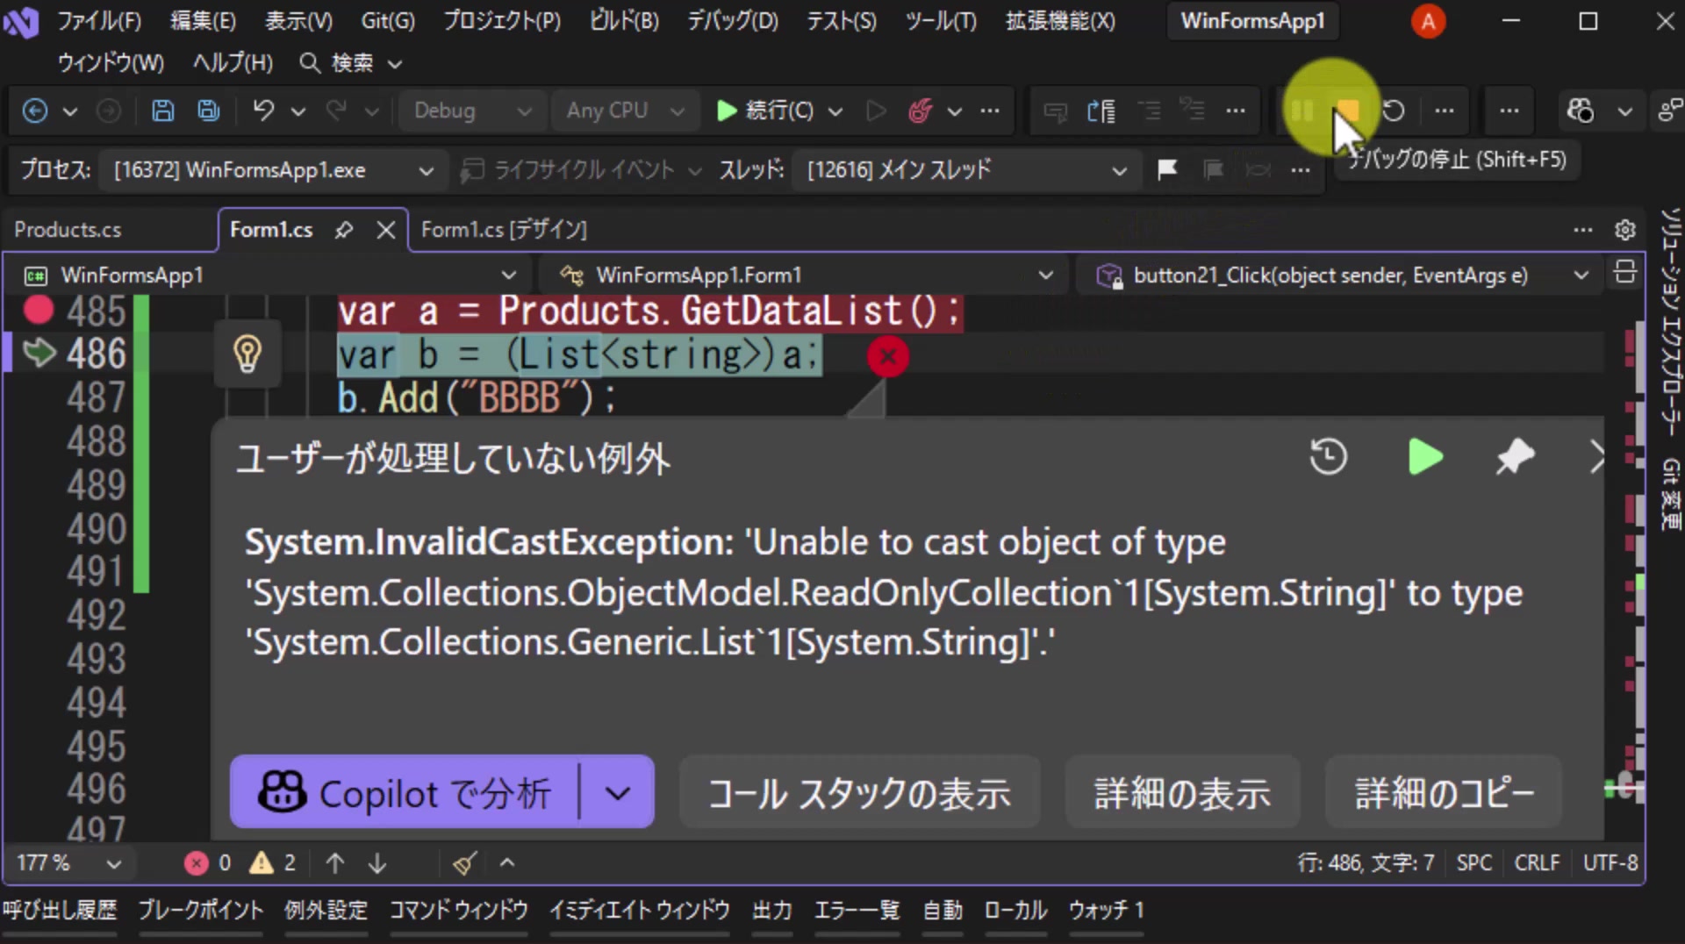Open the Debug configuration dropdown
Screen dimensions: 1685x944
(x=474, y=111)
